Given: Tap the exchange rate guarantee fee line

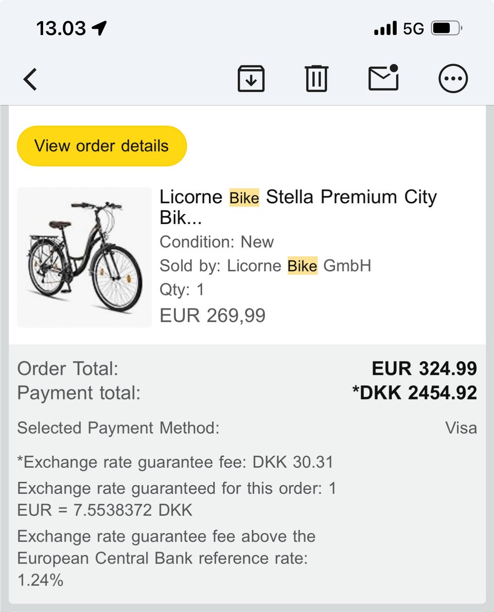Looking at the screenshot, I should coord(175,462).
